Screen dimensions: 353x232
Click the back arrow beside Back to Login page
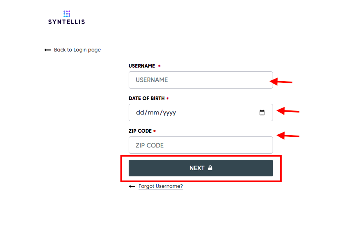tap(47, 50)
